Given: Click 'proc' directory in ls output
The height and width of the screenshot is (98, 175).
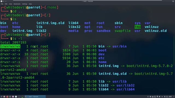Looking at the screenshot, I should tap(88, 31).
